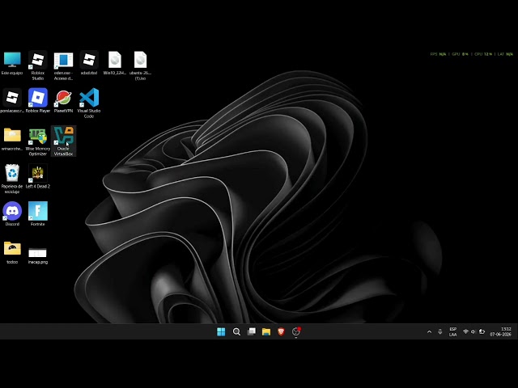Open the Windows Start menu
Viewport: 518px width, 388px height.
[x=221, y=331]
